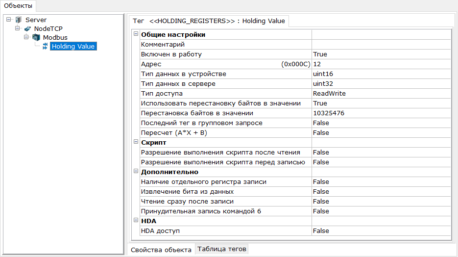Select the Тег HOLDING_REGISTERS Holding Value tab

209,21
